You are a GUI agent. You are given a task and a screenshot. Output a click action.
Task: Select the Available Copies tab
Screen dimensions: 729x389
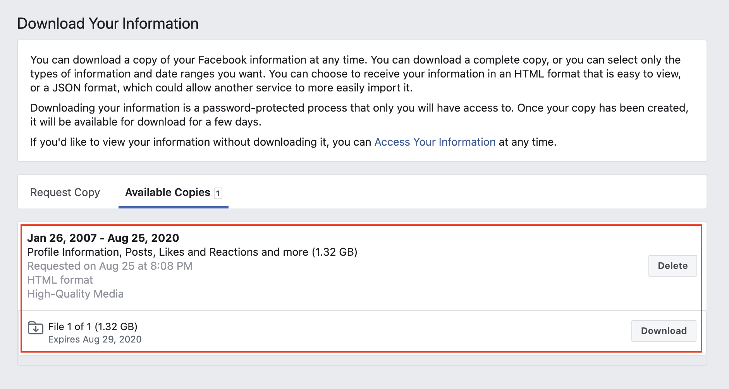point(168,193)
